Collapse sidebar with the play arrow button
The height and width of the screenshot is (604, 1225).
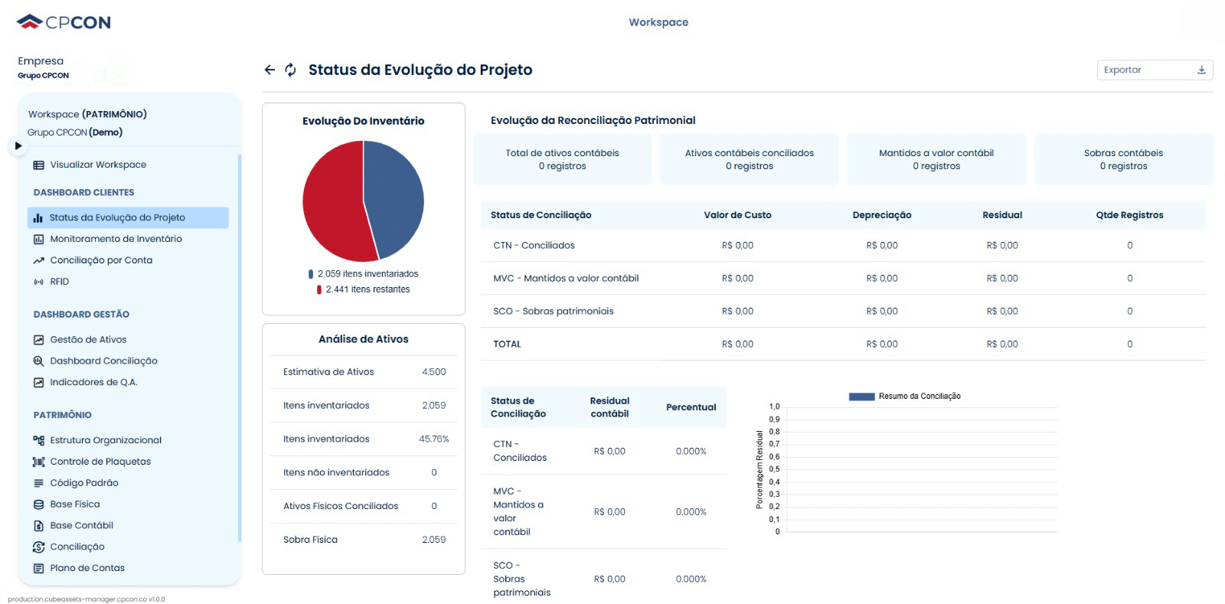click(x=18, y=145)
